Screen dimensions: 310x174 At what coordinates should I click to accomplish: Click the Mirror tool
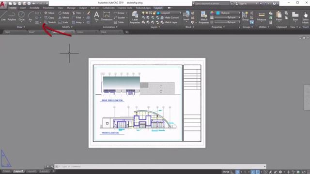click(63, 17)
